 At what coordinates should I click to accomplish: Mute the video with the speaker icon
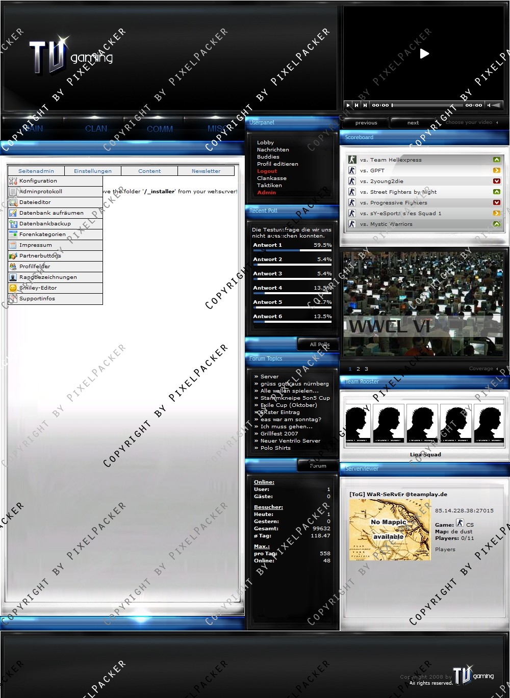tap(489, 105)
